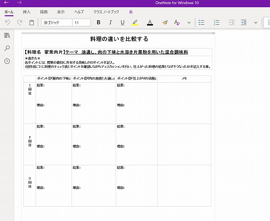Increase the paragraph indent
This screenshot has height=221, width=270.
click(243, 22)
